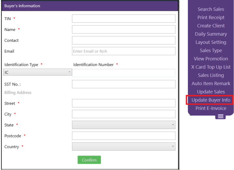Select Update Buyer Info menu item

[x=211, y=100]
